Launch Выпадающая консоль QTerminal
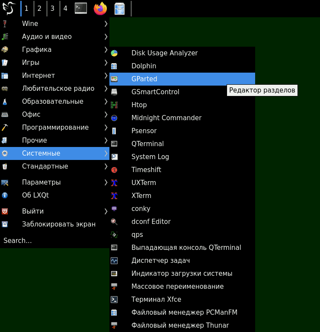The height and width of the screenshot is (332, 320). [182, 248]
